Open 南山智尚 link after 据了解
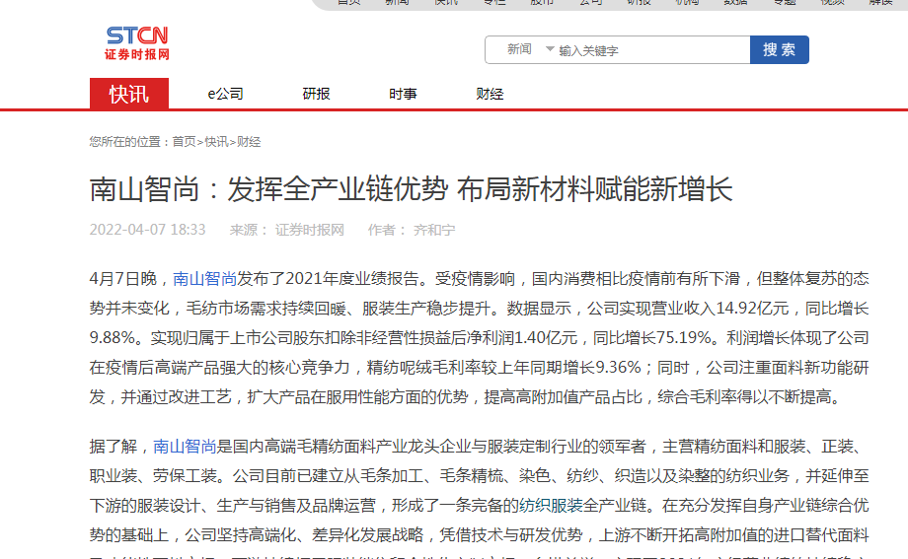 (186, 447)
